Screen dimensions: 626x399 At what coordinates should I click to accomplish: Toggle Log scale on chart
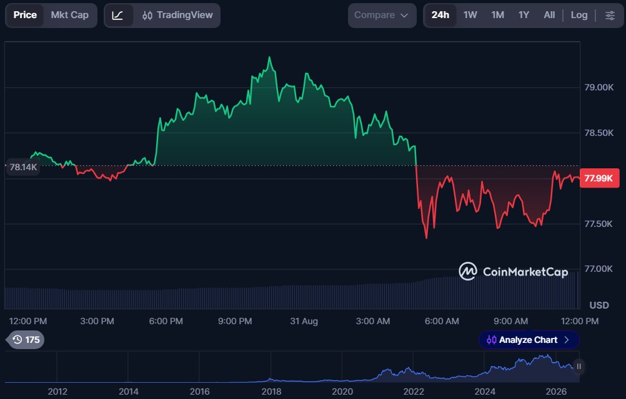pyautogui.click(x=579, y=16)
